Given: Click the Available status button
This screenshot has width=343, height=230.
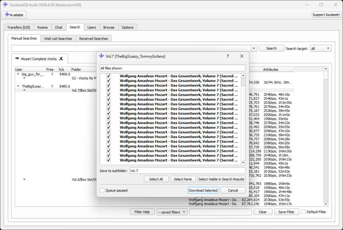Looking at the screenshot, I should [x=14, y=15].
